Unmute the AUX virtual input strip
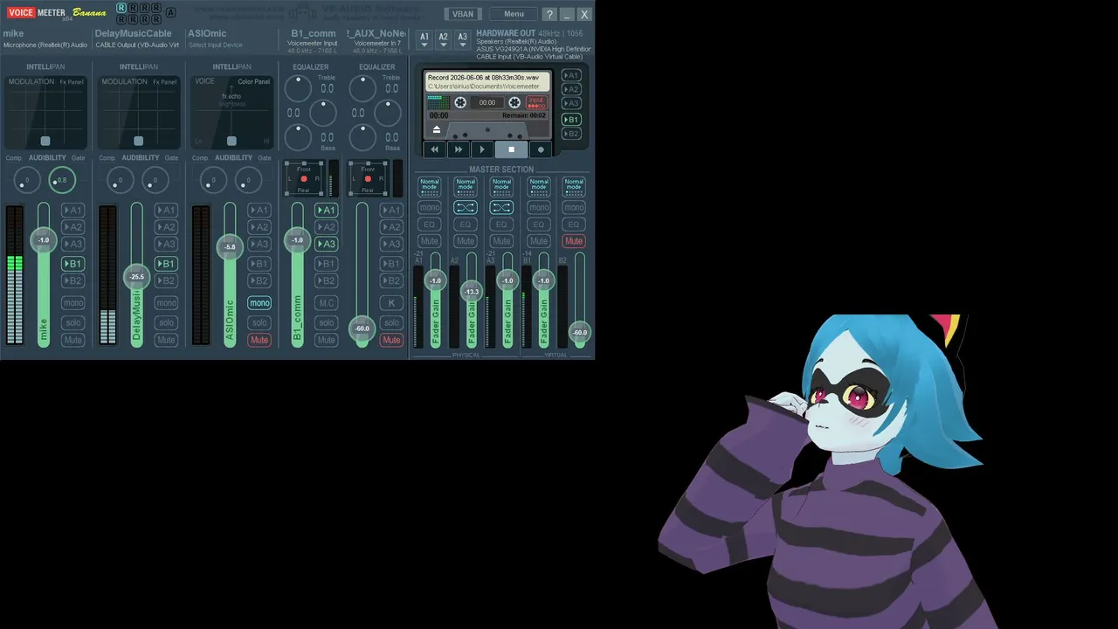1118x629 pixels. tap(391, 340)
